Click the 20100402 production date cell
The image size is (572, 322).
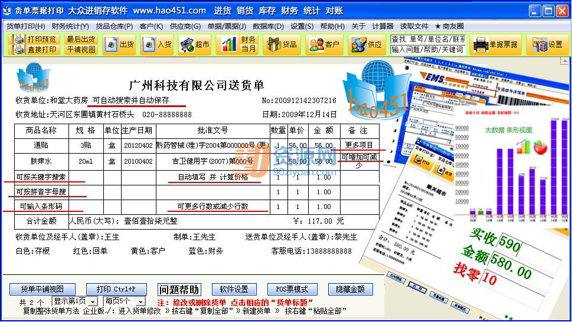click(x=138, y=161)
